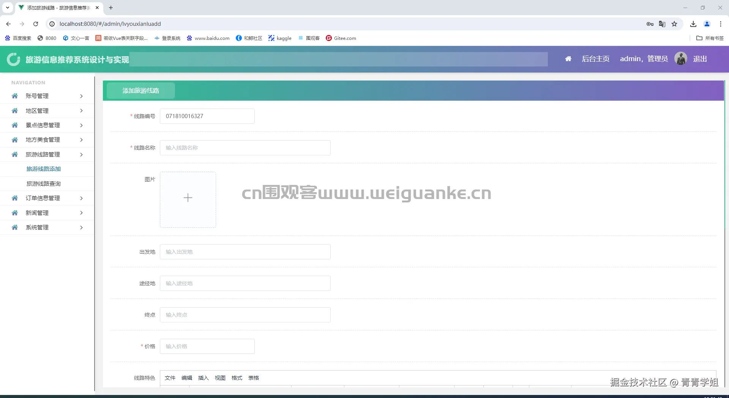Click the browser downloads icon

(x=693, y=24)
